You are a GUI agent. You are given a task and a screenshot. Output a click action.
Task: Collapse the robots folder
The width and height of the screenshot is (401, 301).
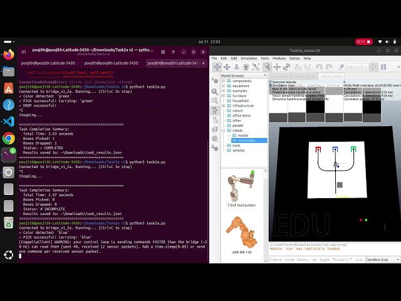pyautogui.click(x=223, y=130)
